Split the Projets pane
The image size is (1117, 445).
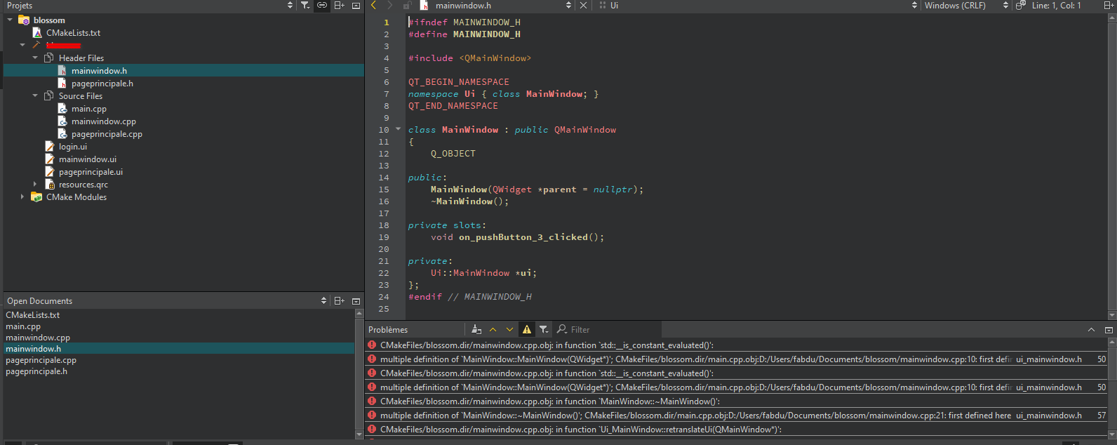click(339, 6)
